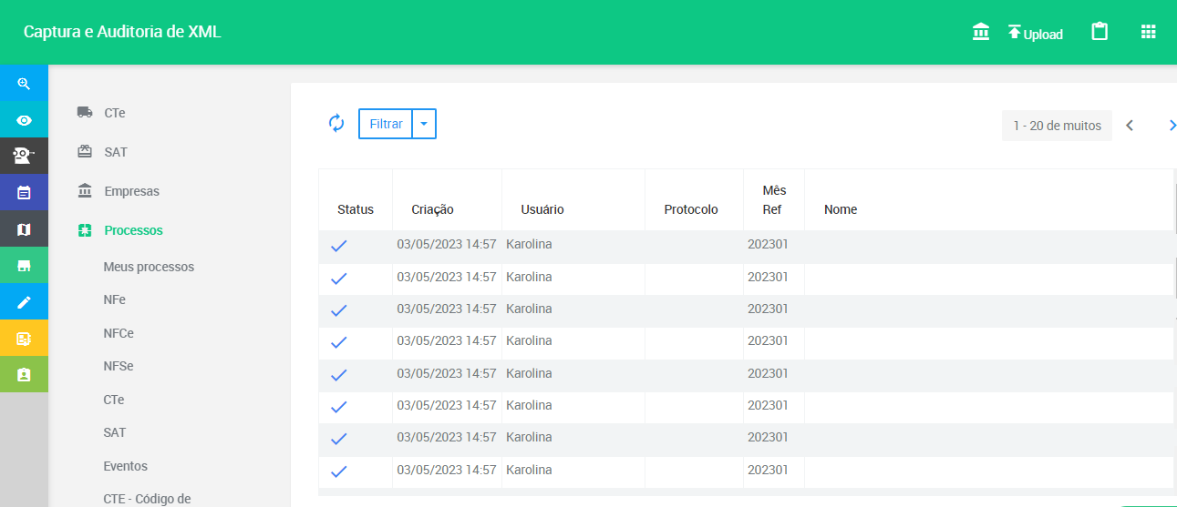Click the Nome column header
Screen dimensions: 1177x507
click(x=841, y=209)
